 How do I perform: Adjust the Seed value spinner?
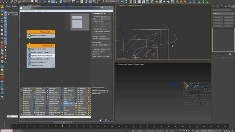[104, 56]
